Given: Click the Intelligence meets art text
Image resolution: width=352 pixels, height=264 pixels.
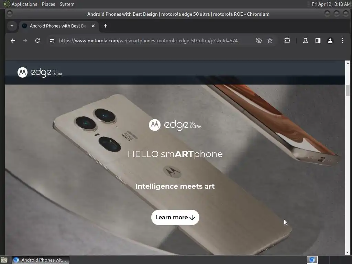Looking at the screenshot, I should click(x=175, y=186).
